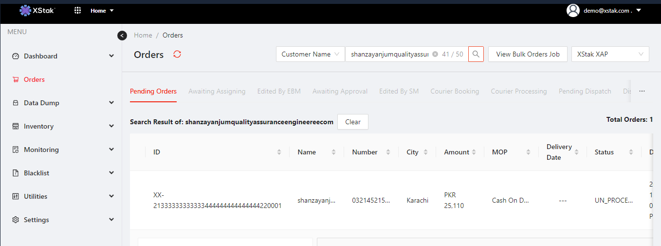Click the Home breadcrumb link

coord(143,35)
